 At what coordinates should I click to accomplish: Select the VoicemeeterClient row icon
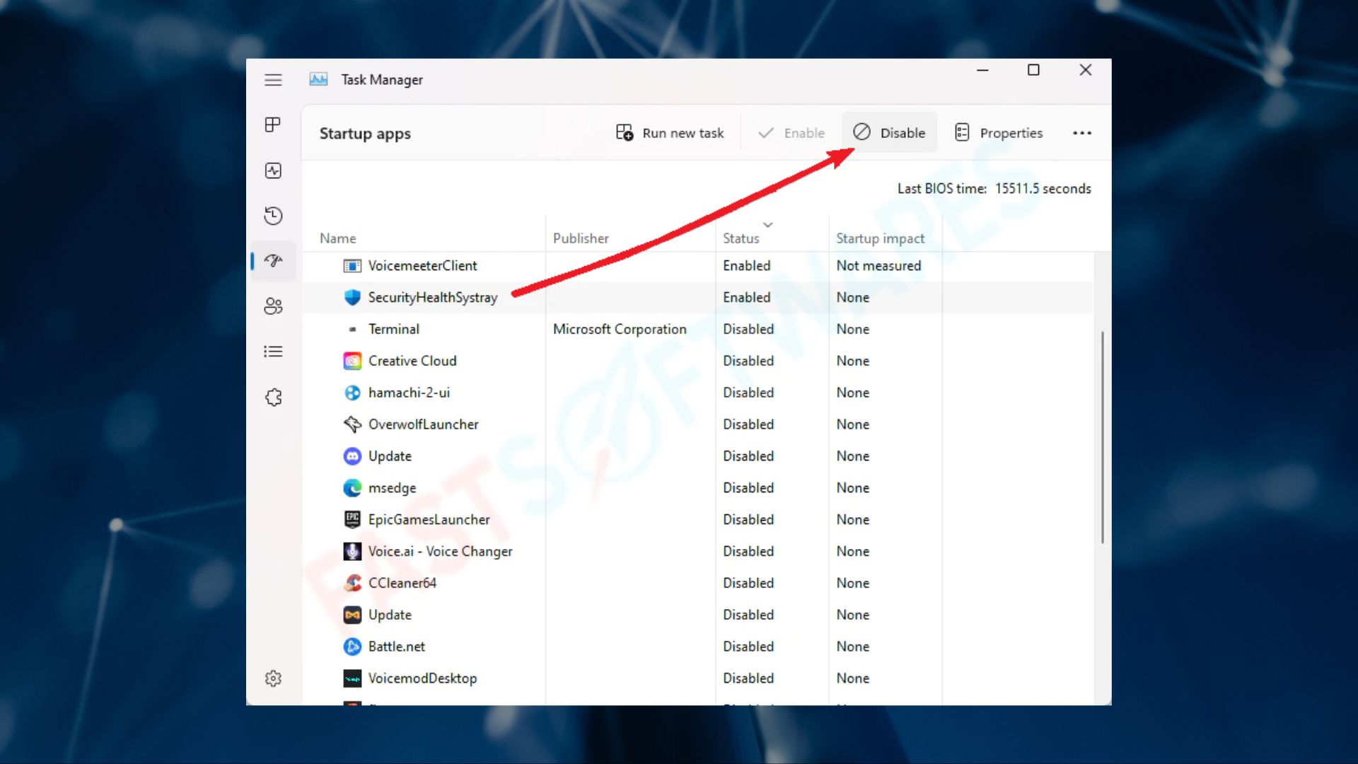click(x=352, y=266)
